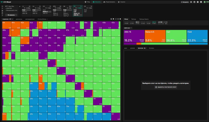Image resolution: width=209 pixels, height=122 pixels.
Task: Select the AA hand cell in matrix
Action: point(7,25)
